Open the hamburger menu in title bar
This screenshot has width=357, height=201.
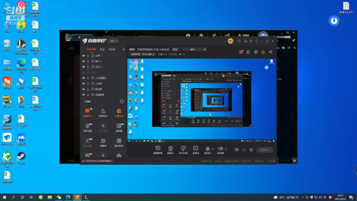pos(256,41)
